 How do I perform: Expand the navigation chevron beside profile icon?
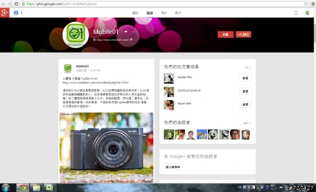[22, 13]
